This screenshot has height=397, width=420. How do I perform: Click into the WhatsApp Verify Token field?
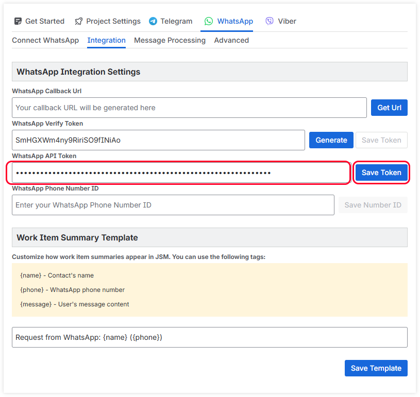[x=158, y=140]
